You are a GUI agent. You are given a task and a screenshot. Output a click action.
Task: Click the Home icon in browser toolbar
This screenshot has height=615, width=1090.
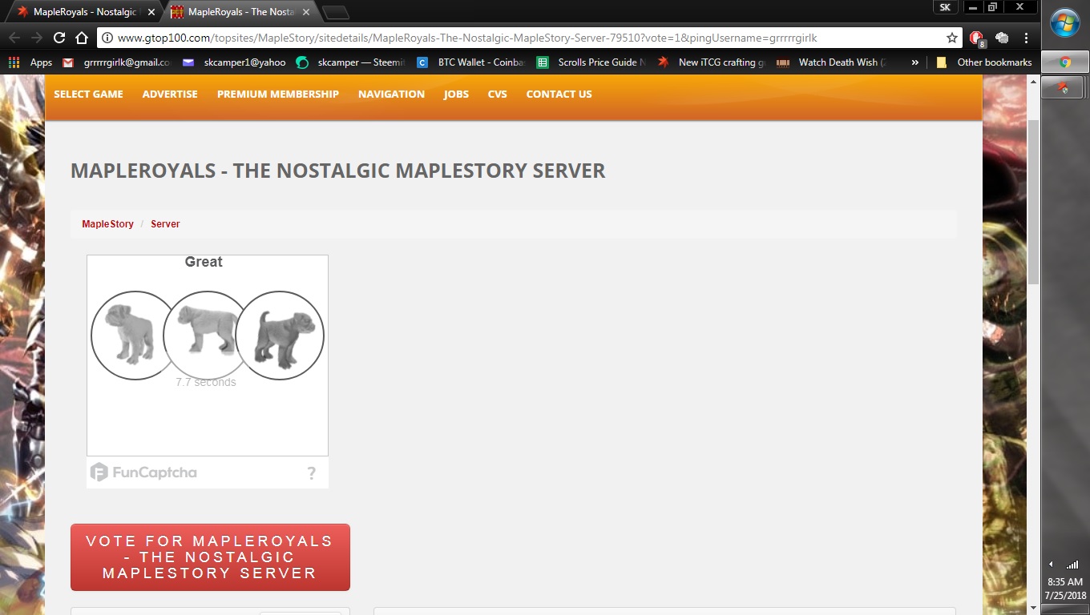tap(82, 38)
